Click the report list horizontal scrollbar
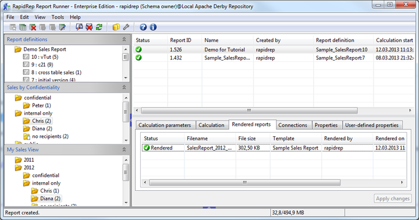419x220 pixels. pos(249,111)
